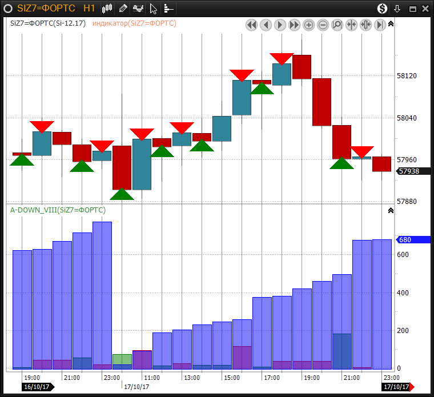Open the candlestick chart type selector
The width and height of the screenshot is (434, 397).
(107, 8)
